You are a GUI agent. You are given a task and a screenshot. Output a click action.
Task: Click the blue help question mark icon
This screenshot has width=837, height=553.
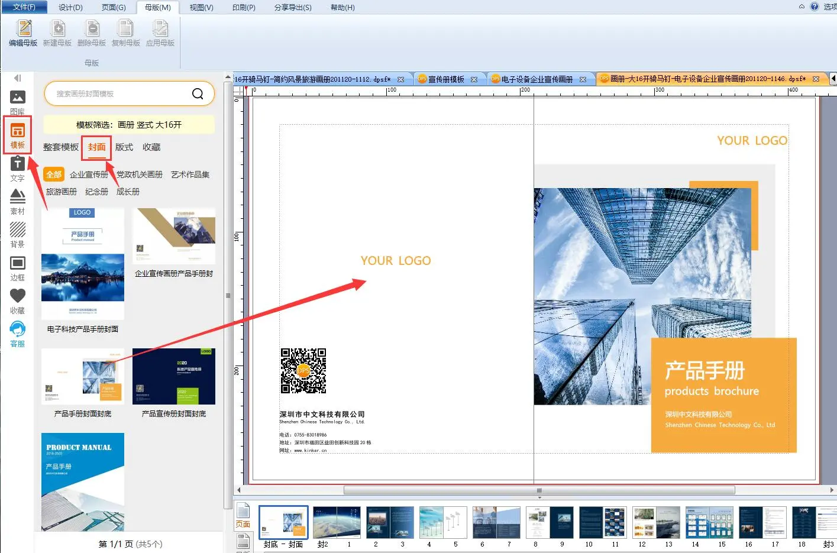coord(815,7)
